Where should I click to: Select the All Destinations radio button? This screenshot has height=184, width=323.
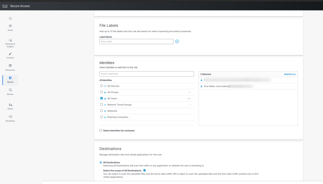(x=101, y=163)
